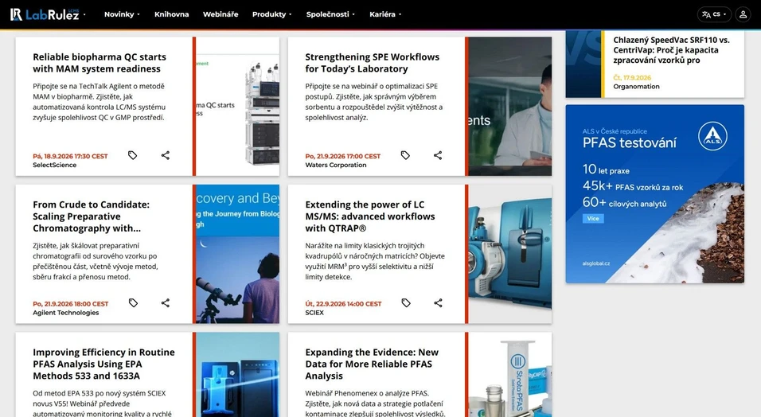Tag the Strengthening SPE Workflows webinar
Image resolution: width=761 pixels, height=417 pixels.
[x=405, y=155]
